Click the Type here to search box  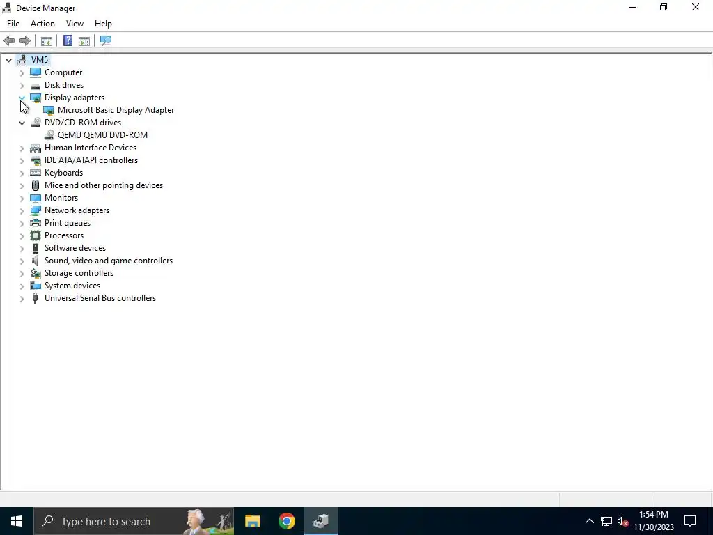click(x=134, y=521)
